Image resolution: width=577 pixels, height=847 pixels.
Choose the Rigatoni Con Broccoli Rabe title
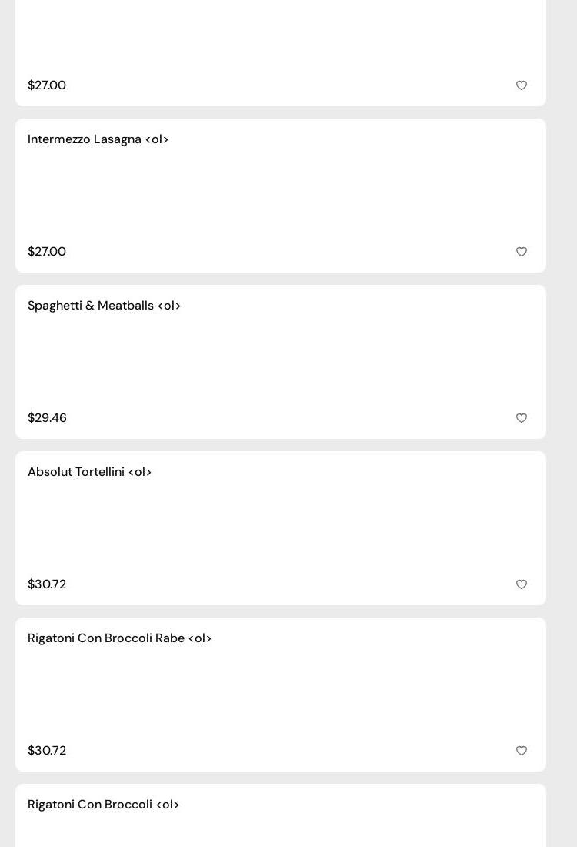119,638
